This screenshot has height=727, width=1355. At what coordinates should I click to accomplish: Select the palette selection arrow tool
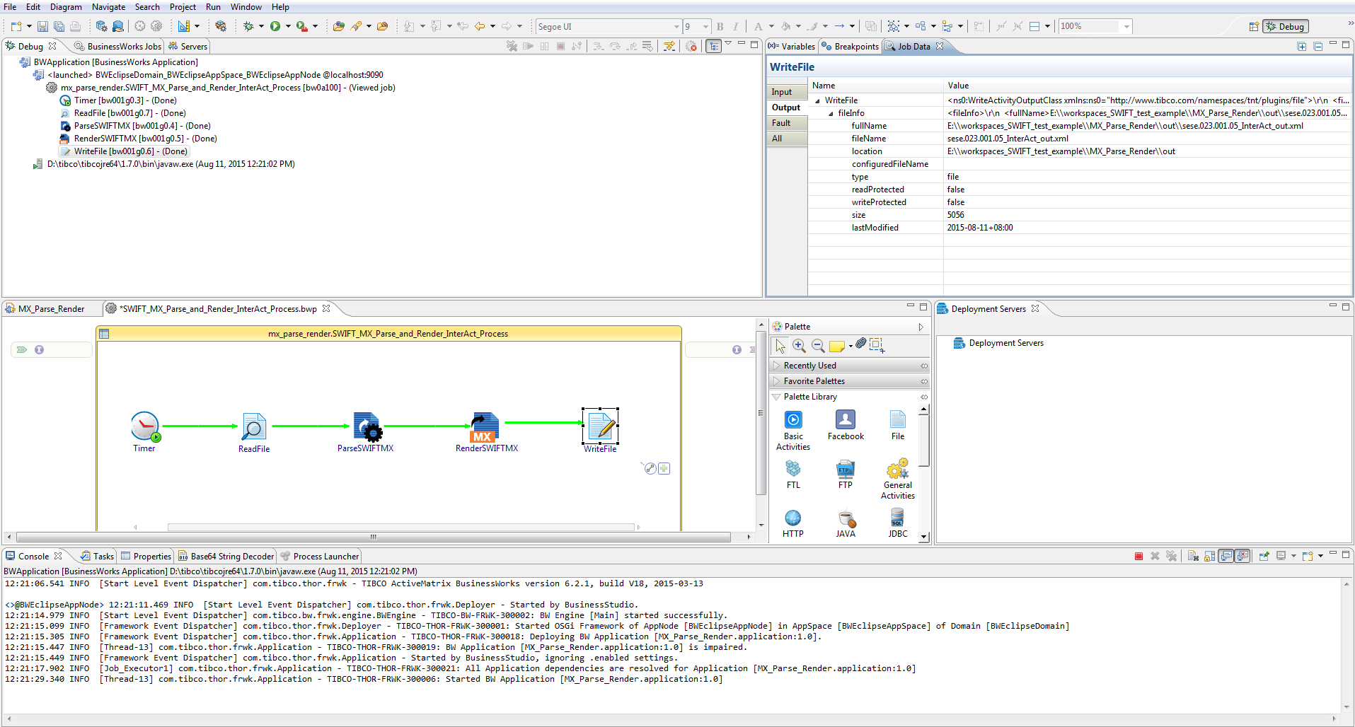(780, 345)
